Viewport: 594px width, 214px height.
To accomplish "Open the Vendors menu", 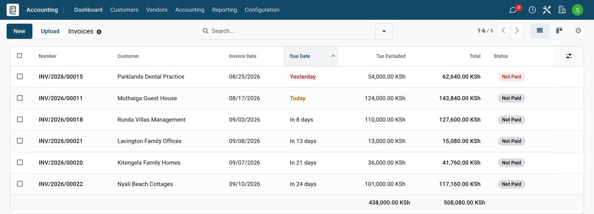I will click(157, 10).
